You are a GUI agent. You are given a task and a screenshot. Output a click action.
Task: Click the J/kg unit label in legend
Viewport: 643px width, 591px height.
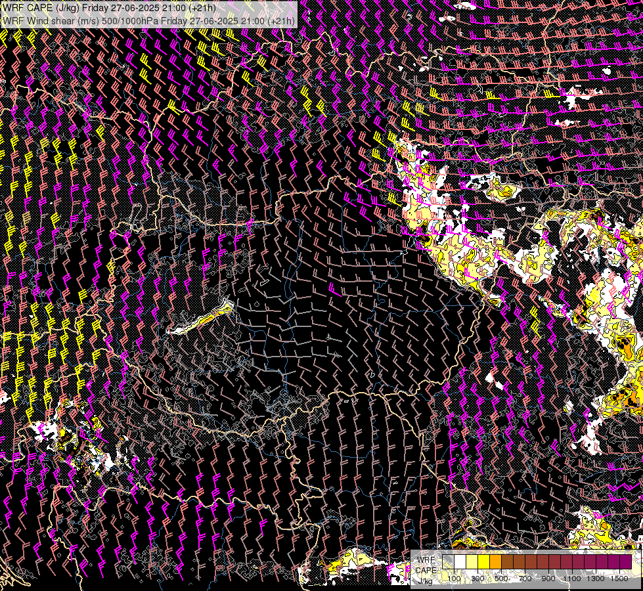pyautogui.click(x=425, y=580)
